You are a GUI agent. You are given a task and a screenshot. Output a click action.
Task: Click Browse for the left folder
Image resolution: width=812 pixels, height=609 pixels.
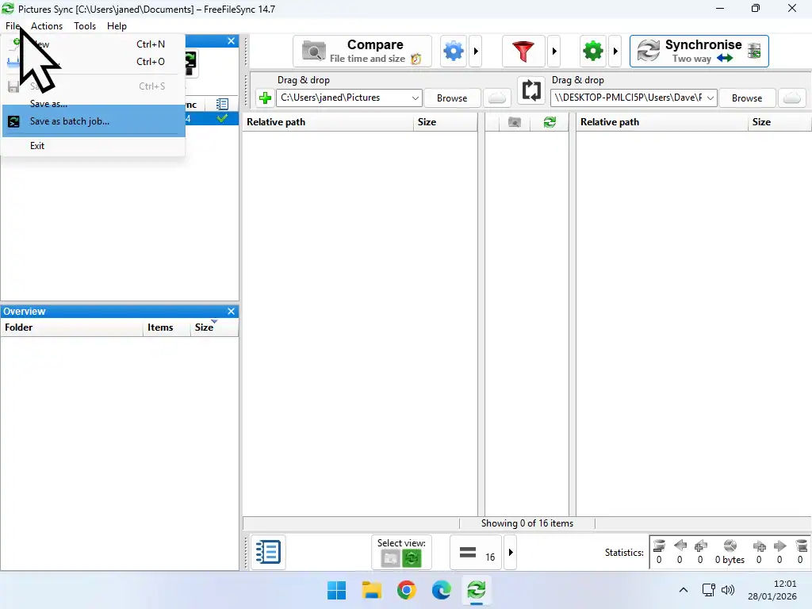coord(452,98)
